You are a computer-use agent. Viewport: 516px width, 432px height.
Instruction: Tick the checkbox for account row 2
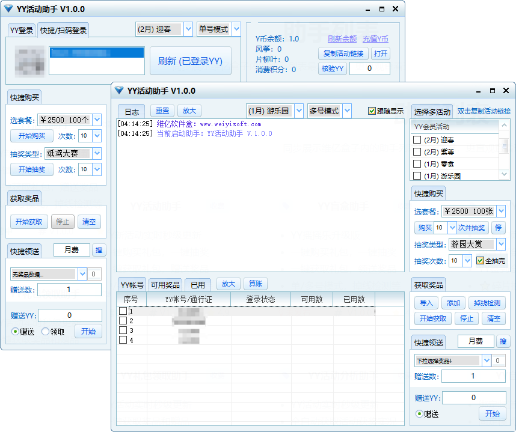click(x=123, y=321)
